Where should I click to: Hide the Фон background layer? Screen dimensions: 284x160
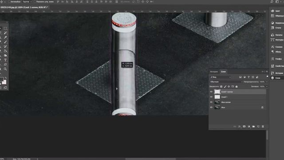click(x=211, y=108)
